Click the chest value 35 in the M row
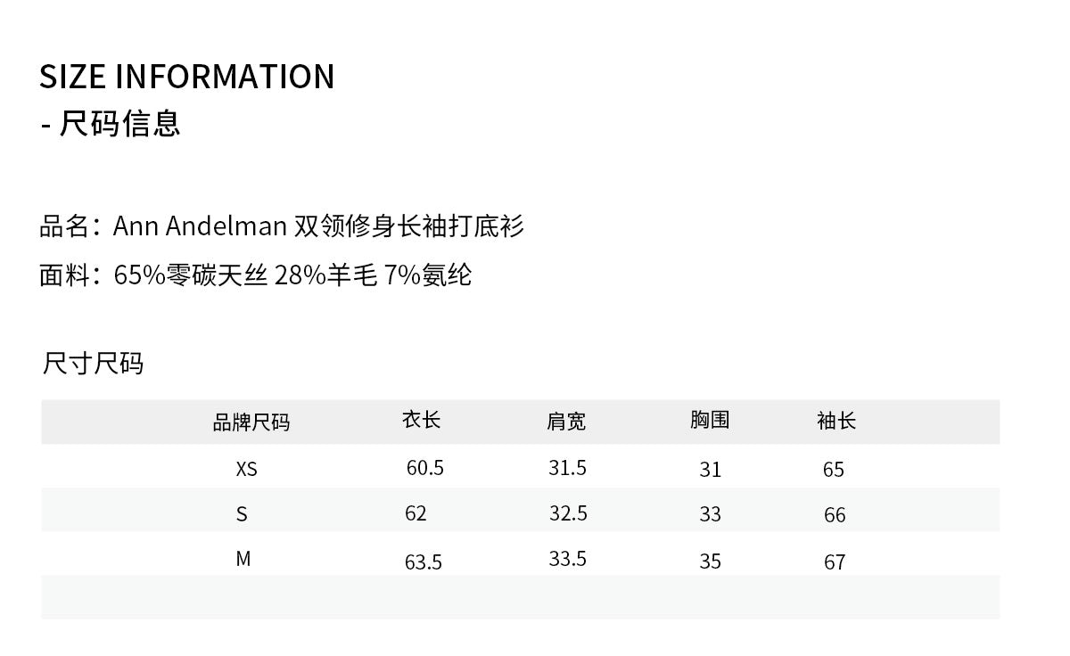The height and width of the screenshot is (656, 1070). point(711,562)
